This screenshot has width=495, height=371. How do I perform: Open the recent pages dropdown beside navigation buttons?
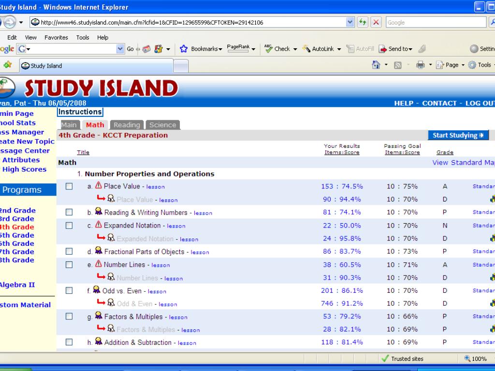(21, 22)
